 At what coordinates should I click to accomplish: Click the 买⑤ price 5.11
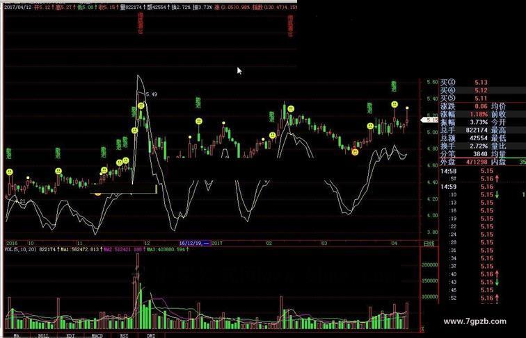point(481,99)
